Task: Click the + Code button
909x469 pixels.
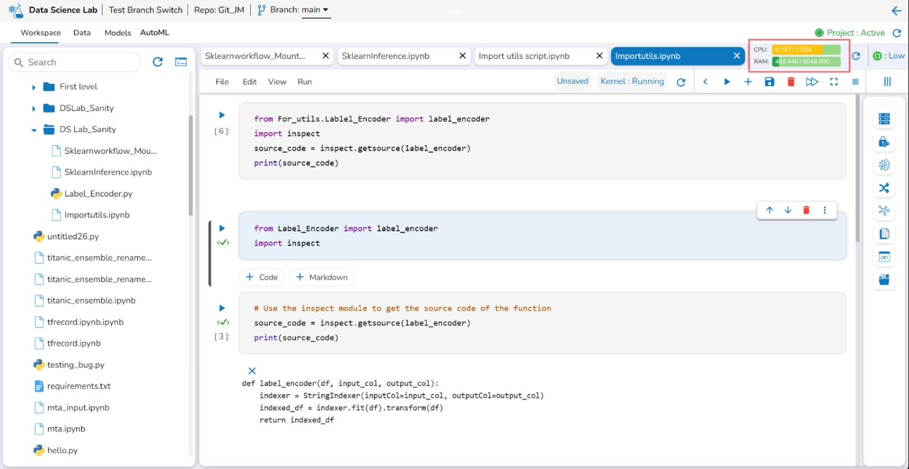Action: [262, 277]
